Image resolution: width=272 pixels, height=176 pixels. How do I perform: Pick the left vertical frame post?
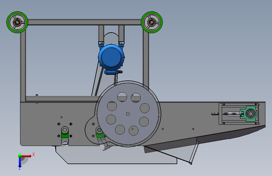[x=23, y=67]
